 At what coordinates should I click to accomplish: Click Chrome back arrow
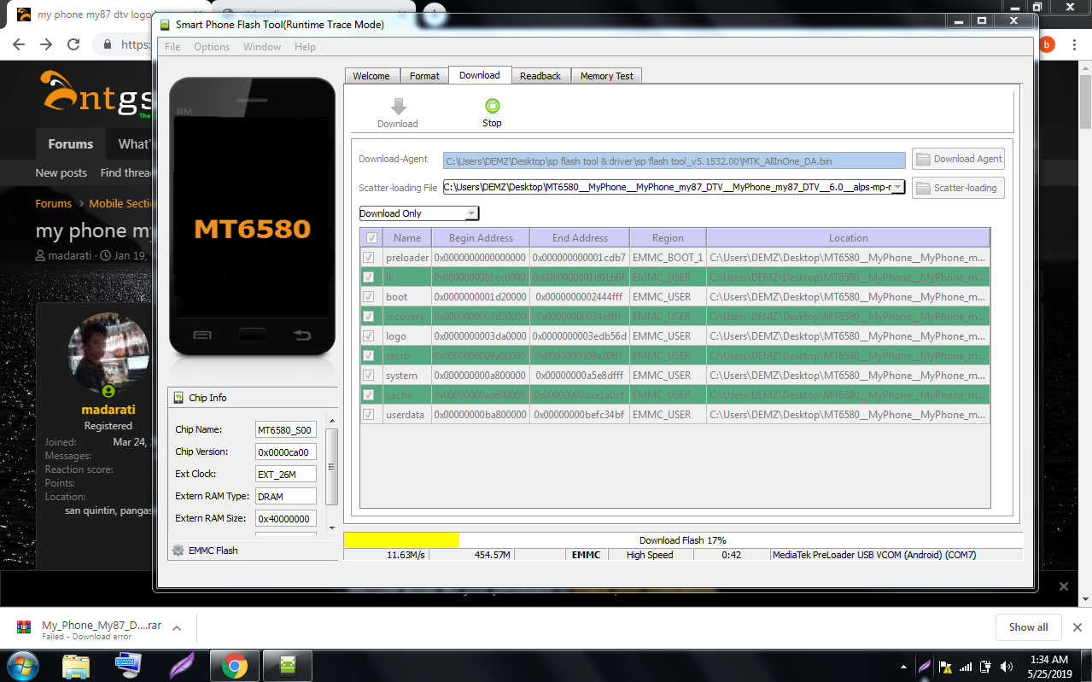pyautogui.click(x=20, y=44)
